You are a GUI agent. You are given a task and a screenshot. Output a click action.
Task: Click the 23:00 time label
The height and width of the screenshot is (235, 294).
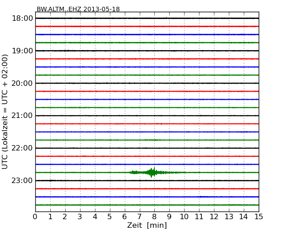coord(22,180)
